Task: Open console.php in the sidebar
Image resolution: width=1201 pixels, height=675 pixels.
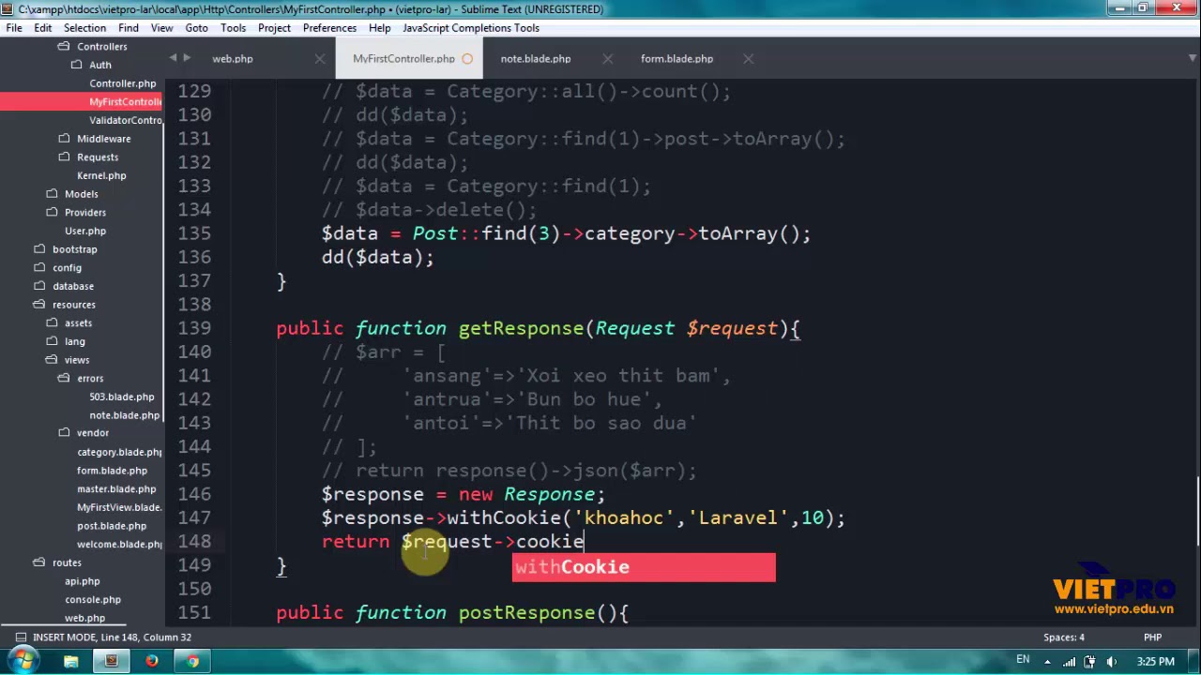Action: point(93,599)
